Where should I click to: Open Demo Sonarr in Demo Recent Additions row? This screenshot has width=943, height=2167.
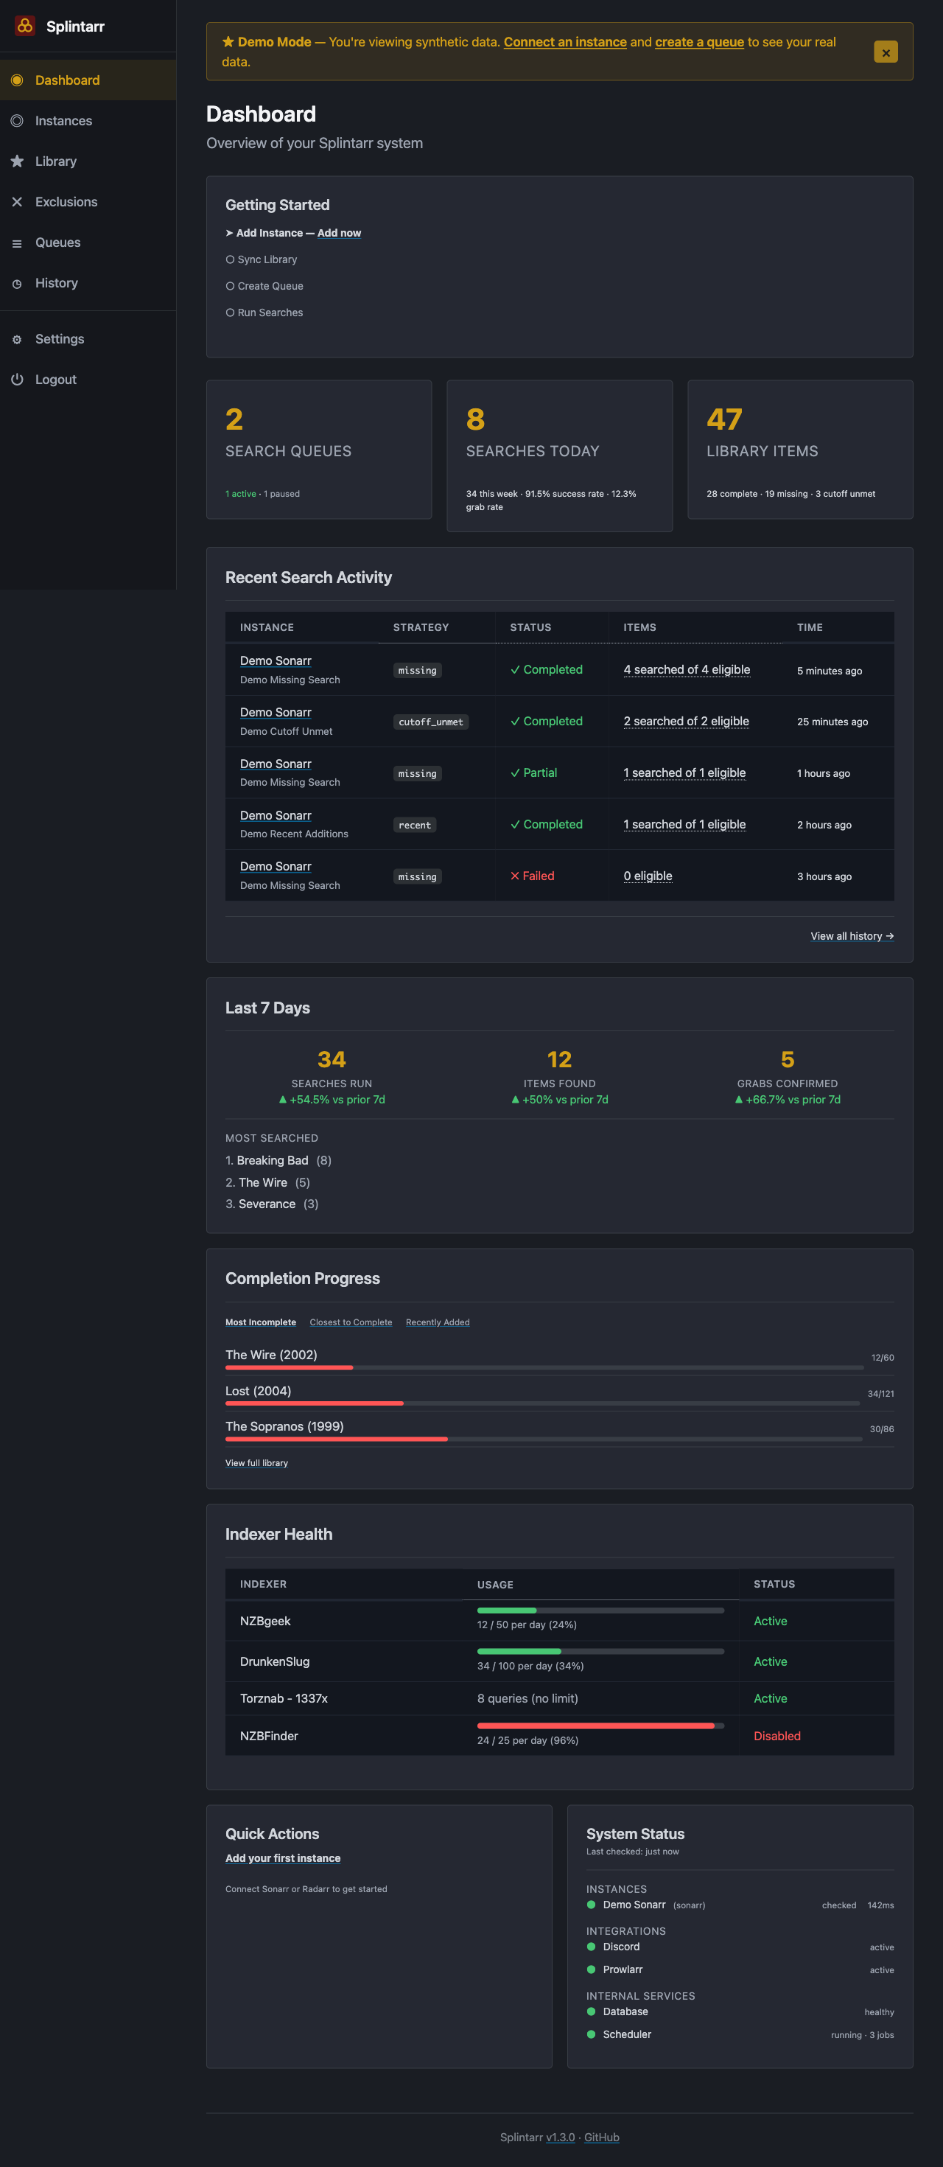[x=276, y=815]
